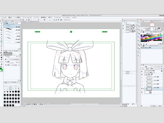Collapse the animation folder triangle in layers
Screen dimensions: 164x123
click(x=145, y=75)
